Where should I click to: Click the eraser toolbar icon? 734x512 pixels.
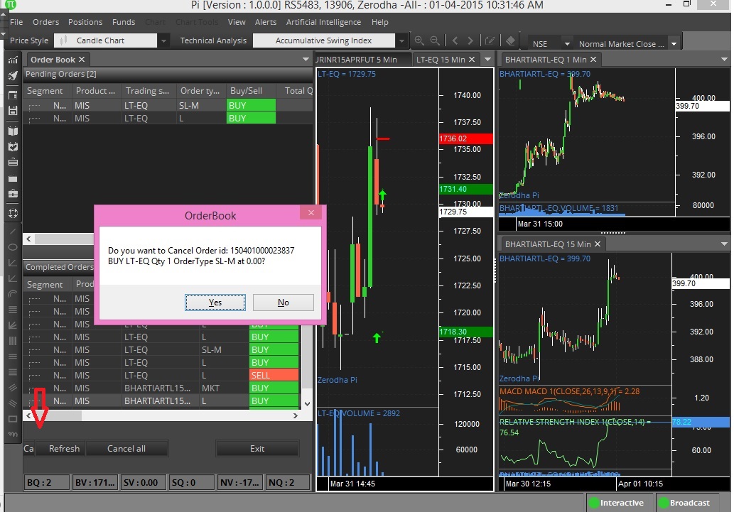(511, 40)
